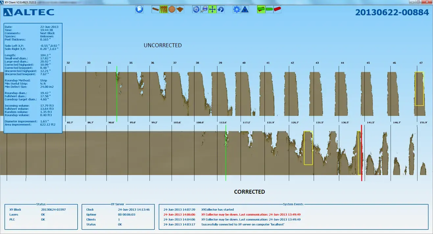Click the ALTEC logo
This screenshot has height=234, width=433.
point(29,12)
